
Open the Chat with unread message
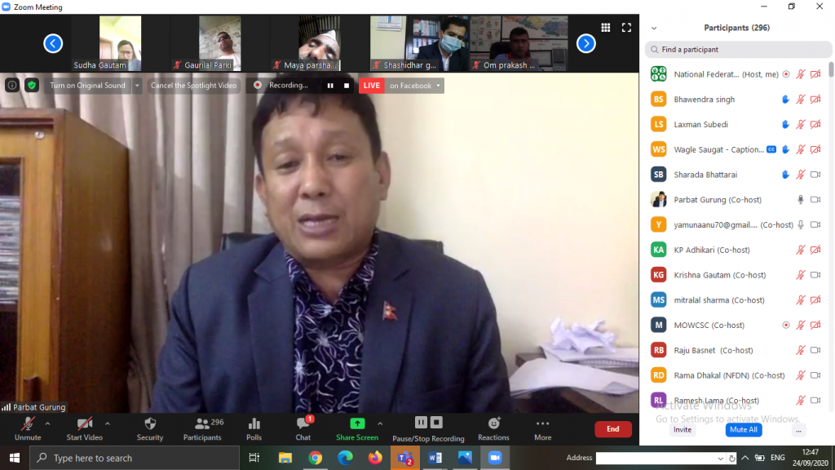coord(303,428)
